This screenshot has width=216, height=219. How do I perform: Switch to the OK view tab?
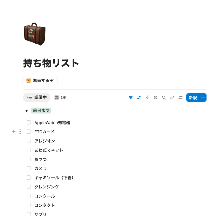pyautogui.click(x=61, y=97)
